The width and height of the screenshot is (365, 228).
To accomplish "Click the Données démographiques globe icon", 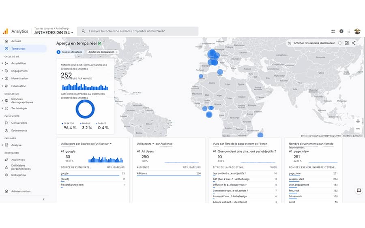I will click(6, 101).
